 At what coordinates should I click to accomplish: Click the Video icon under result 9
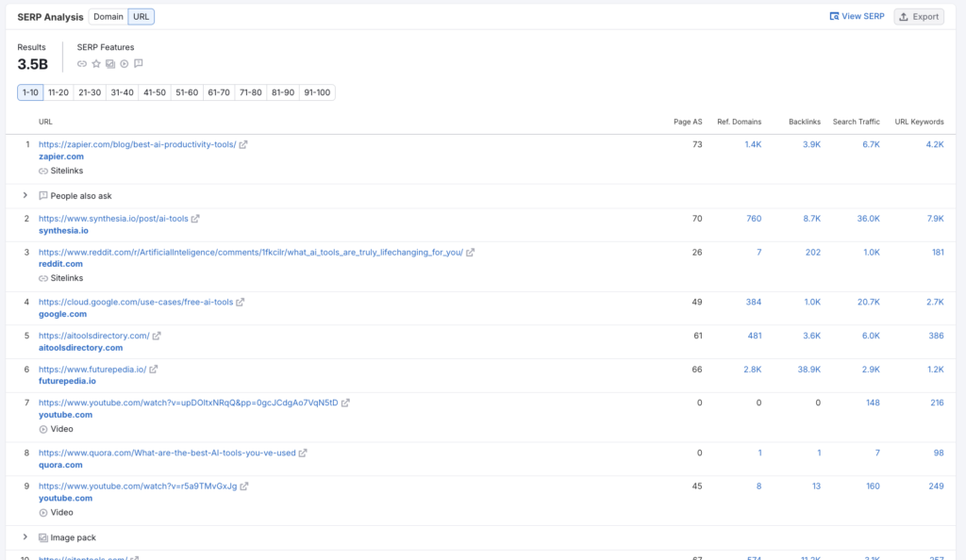[43, 513]
